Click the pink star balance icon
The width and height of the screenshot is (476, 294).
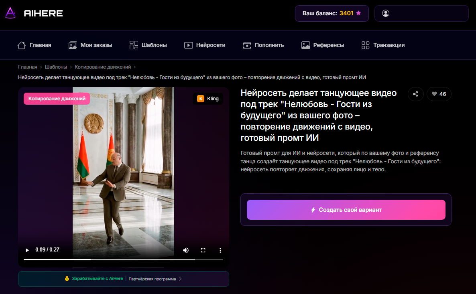pos(358,13)
